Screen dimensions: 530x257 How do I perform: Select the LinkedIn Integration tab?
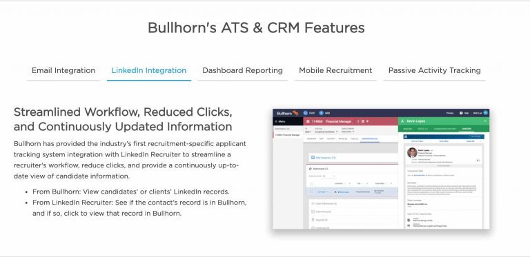149,70
